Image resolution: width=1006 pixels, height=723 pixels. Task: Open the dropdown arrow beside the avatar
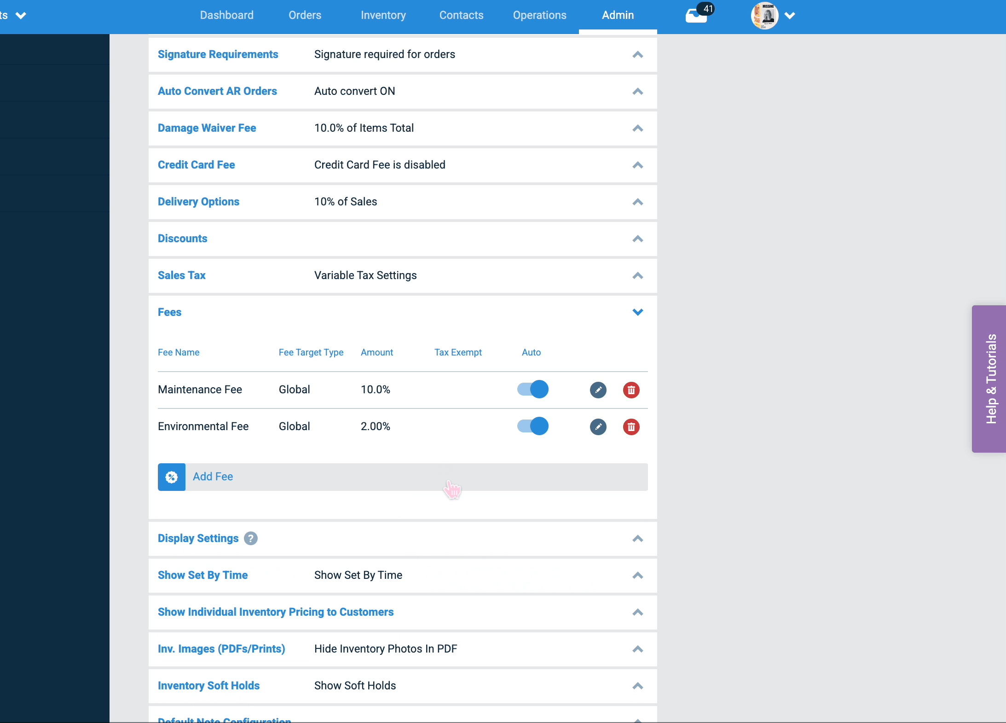pyautogui.click(x=790, y=16)
